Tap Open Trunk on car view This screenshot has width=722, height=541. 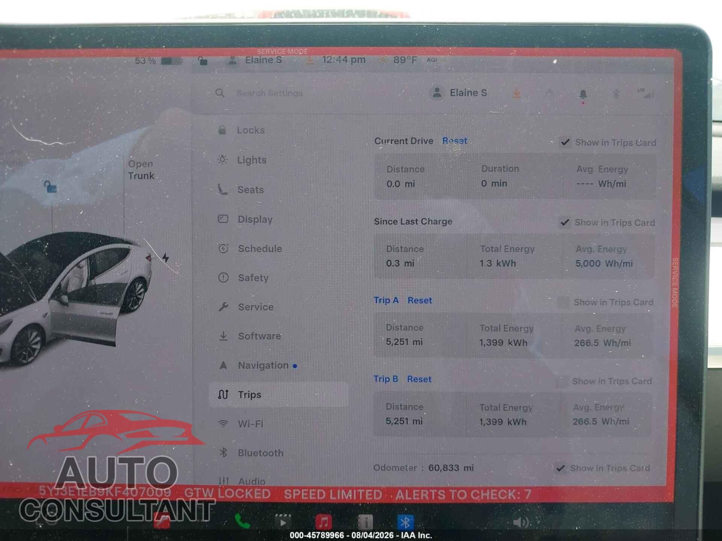point(141,170)
